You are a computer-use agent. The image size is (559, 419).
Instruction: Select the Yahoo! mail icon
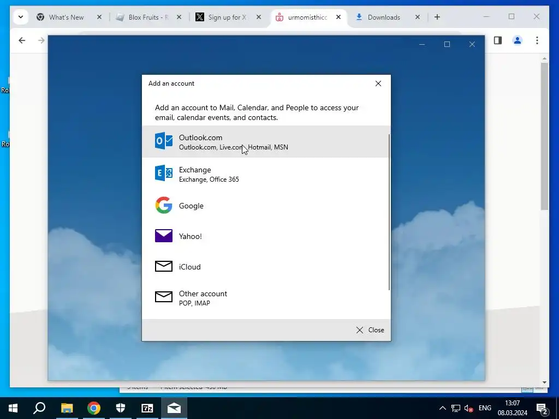click(164, 236)
